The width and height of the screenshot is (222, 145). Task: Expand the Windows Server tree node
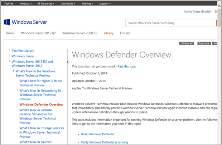pos(10,56)
